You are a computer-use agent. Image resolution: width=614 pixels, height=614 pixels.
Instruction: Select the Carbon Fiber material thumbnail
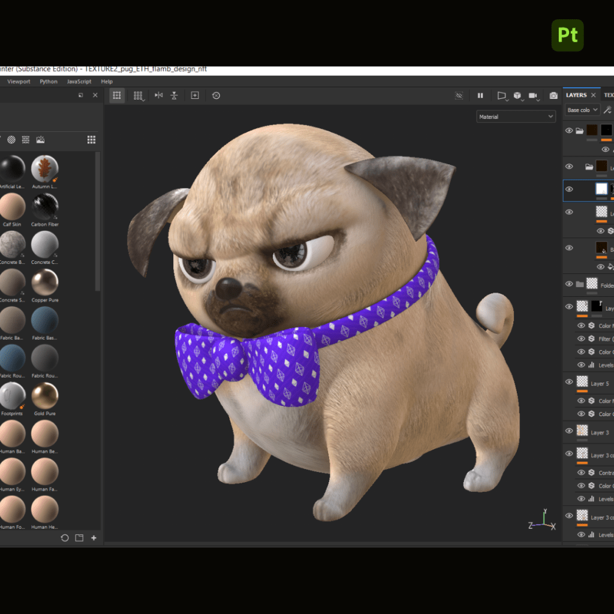[45, 207]
